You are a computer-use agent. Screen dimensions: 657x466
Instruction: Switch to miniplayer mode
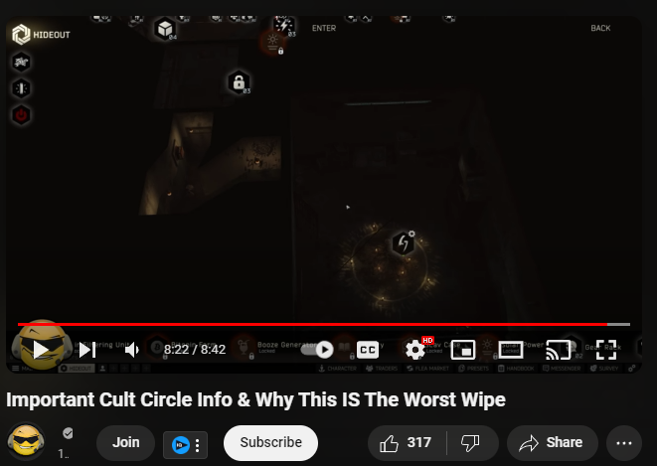[x=462, y=350]
